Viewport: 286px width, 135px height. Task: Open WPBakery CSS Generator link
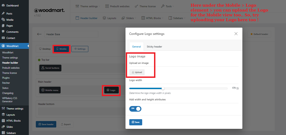click(10, 100)
